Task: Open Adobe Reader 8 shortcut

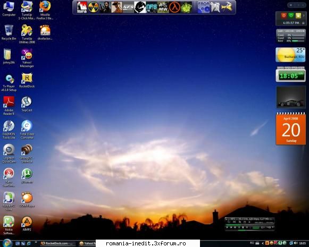Action: pyautogui.click(x=9, y=106)
